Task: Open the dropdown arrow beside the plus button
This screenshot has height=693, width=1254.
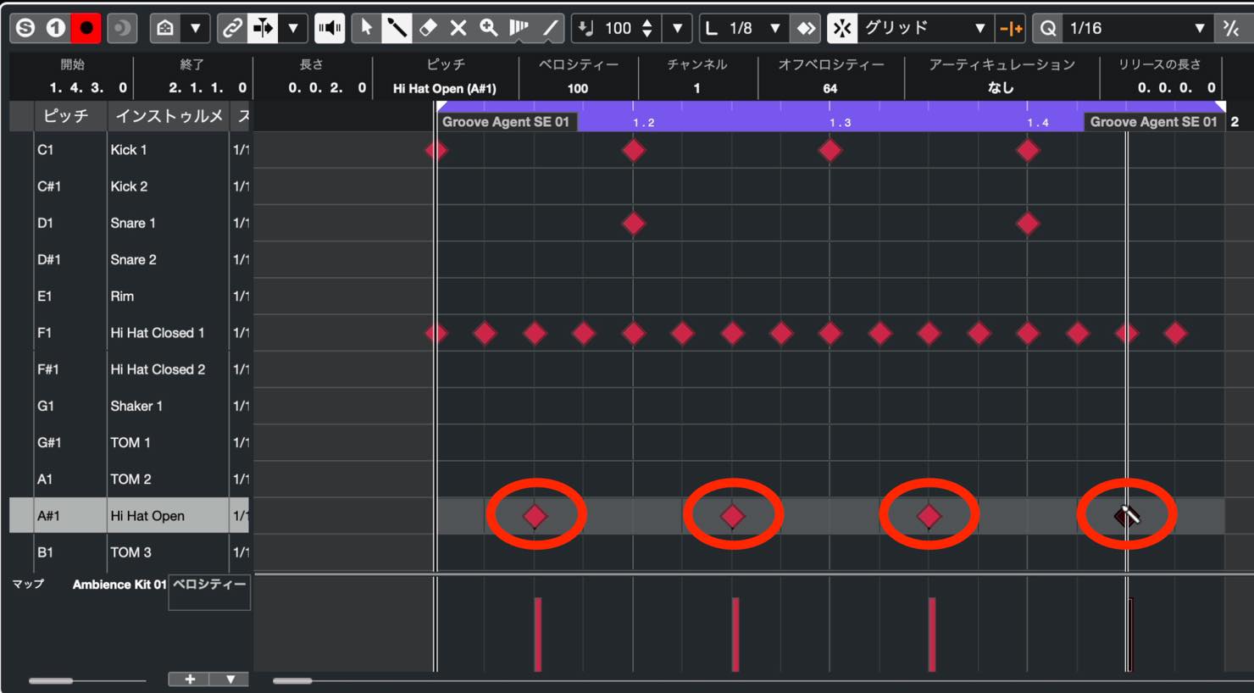Action: click(x=230, y=679)
